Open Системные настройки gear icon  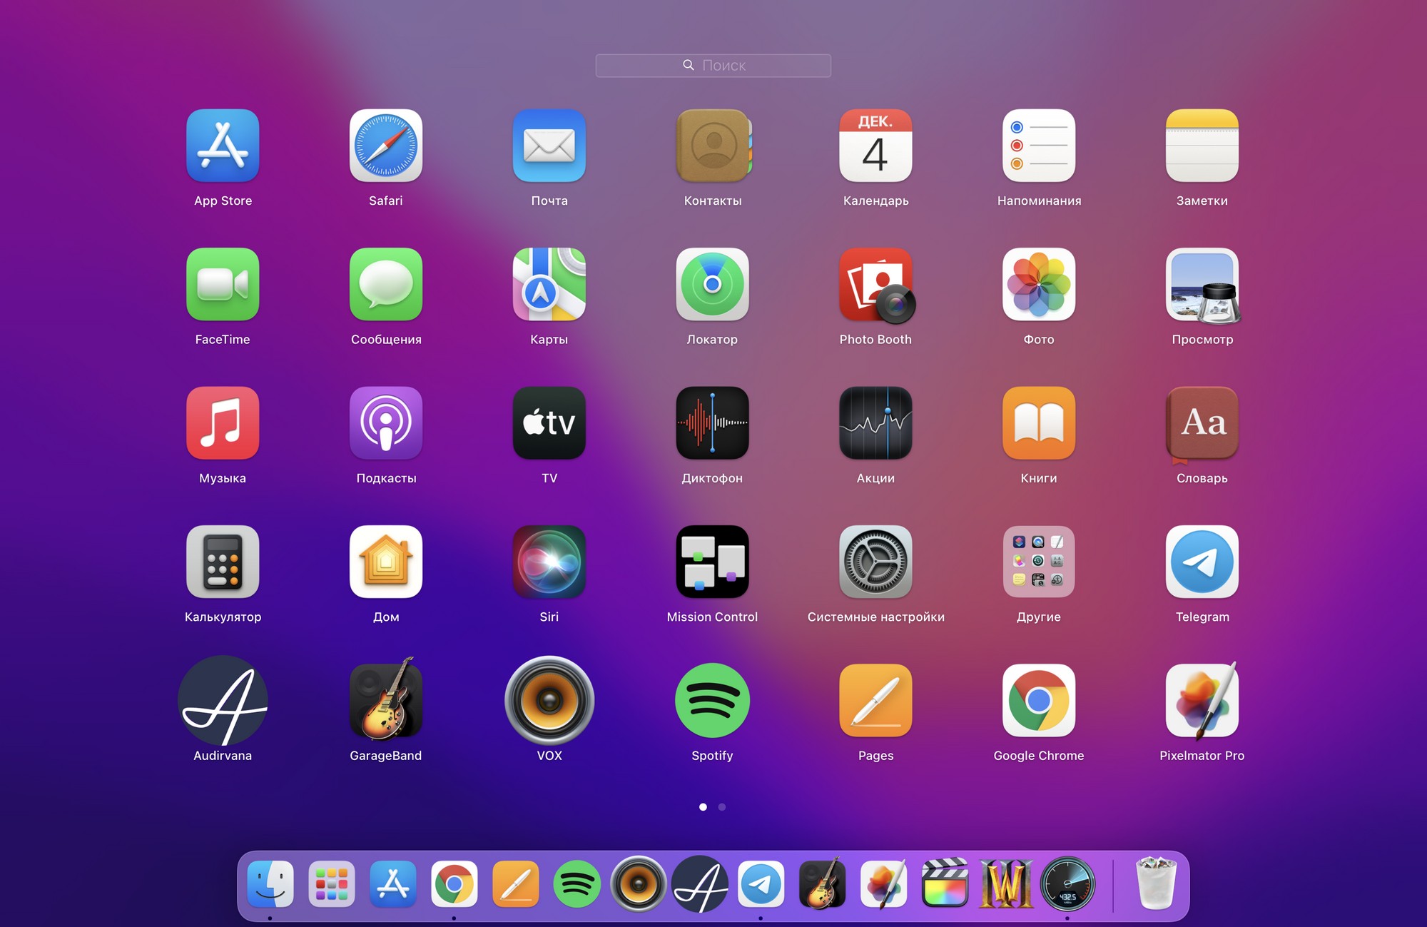point(875,562)
